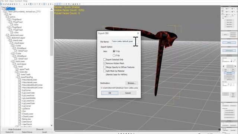
Task: Select the rShldrTwist tree row
Action: point(23,59)
